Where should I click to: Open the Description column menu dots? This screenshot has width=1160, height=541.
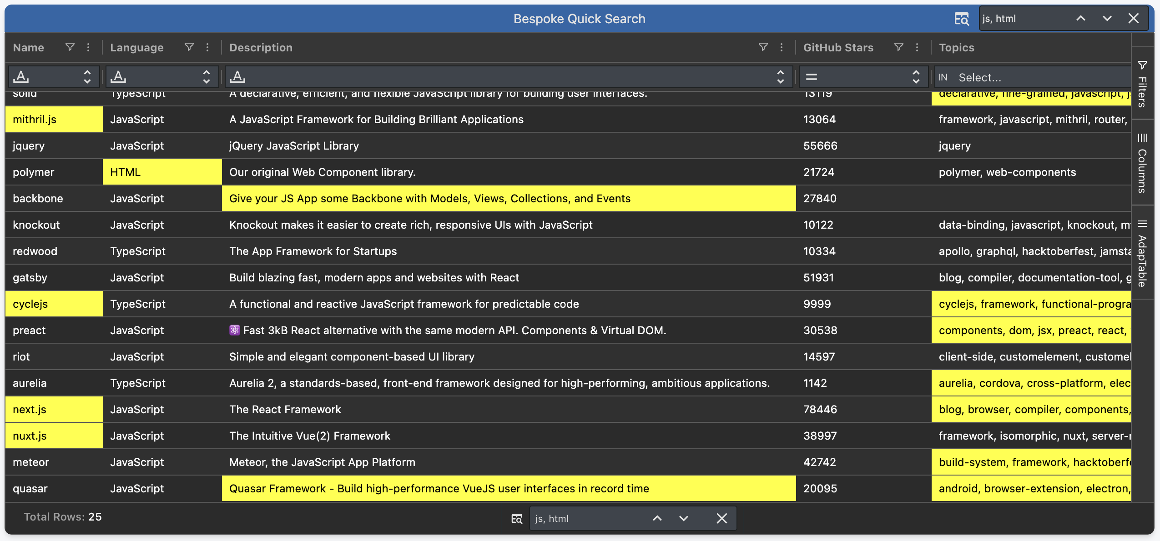click(x=782, y=47)
